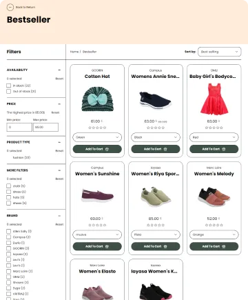Open the Cotton Hat product image
The width and height of the screenshot is (248, 300).
point(98,99)
